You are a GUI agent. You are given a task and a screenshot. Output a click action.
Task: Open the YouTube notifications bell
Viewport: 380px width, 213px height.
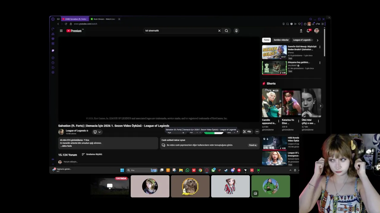308,31
